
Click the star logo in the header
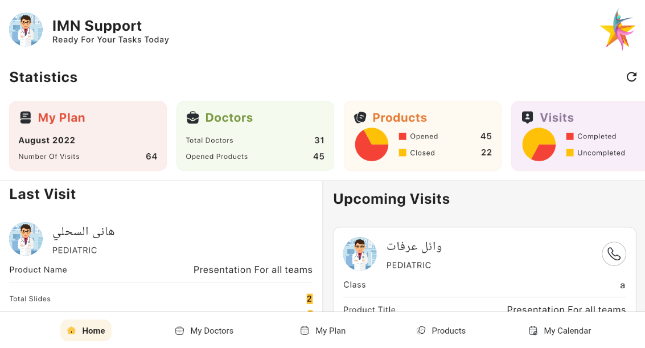tap(617, 30)
